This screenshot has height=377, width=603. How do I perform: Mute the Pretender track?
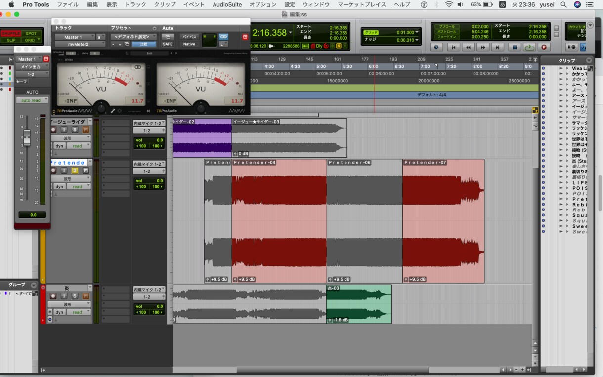click(86, 170)
